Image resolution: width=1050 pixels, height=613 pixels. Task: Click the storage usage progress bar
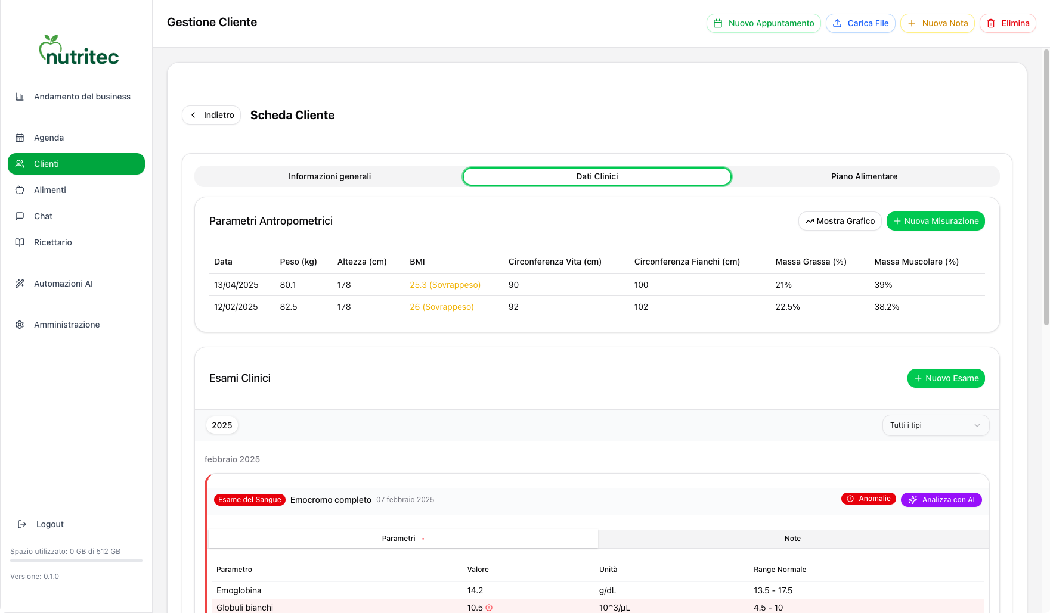tap(76, 561)
